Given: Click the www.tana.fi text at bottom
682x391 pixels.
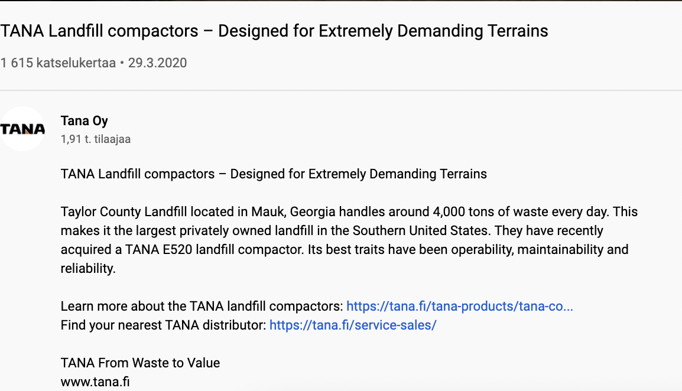Looking at the screenshot, I should [x=95, y=382].
